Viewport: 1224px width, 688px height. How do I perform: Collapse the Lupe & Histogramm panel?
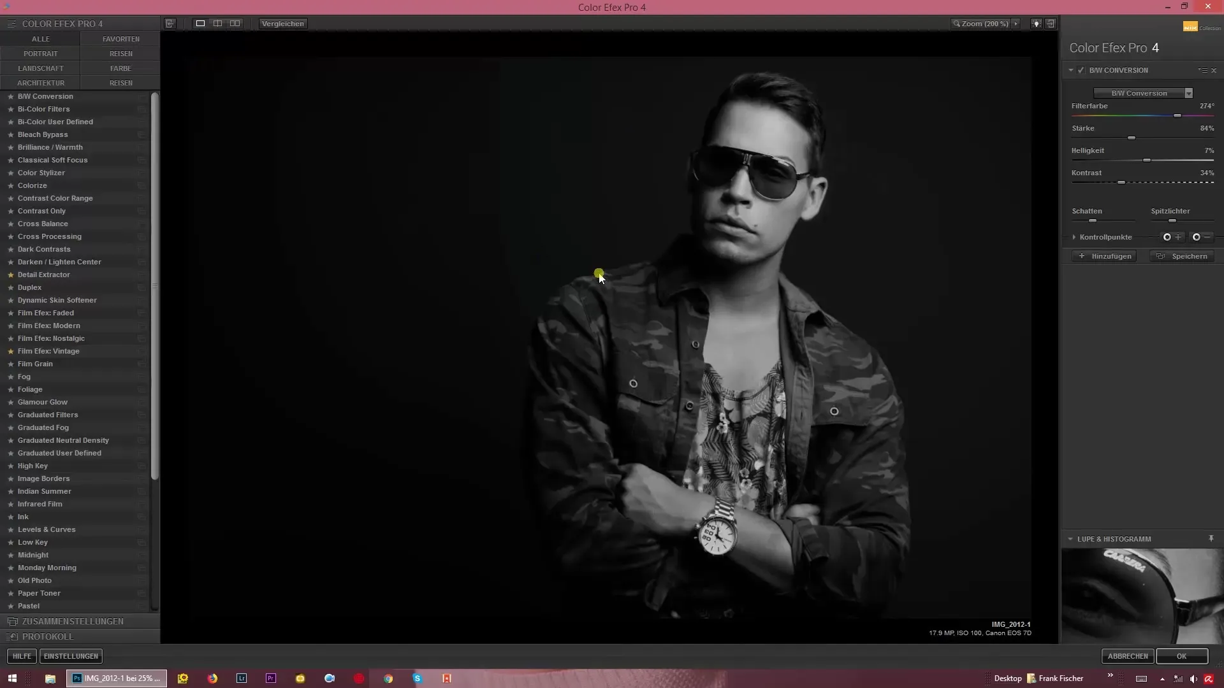coord(1070,539)
